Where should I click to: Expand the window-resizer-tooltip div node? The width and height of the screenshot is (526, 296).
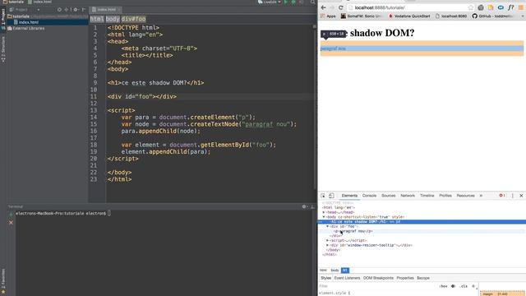328,245
